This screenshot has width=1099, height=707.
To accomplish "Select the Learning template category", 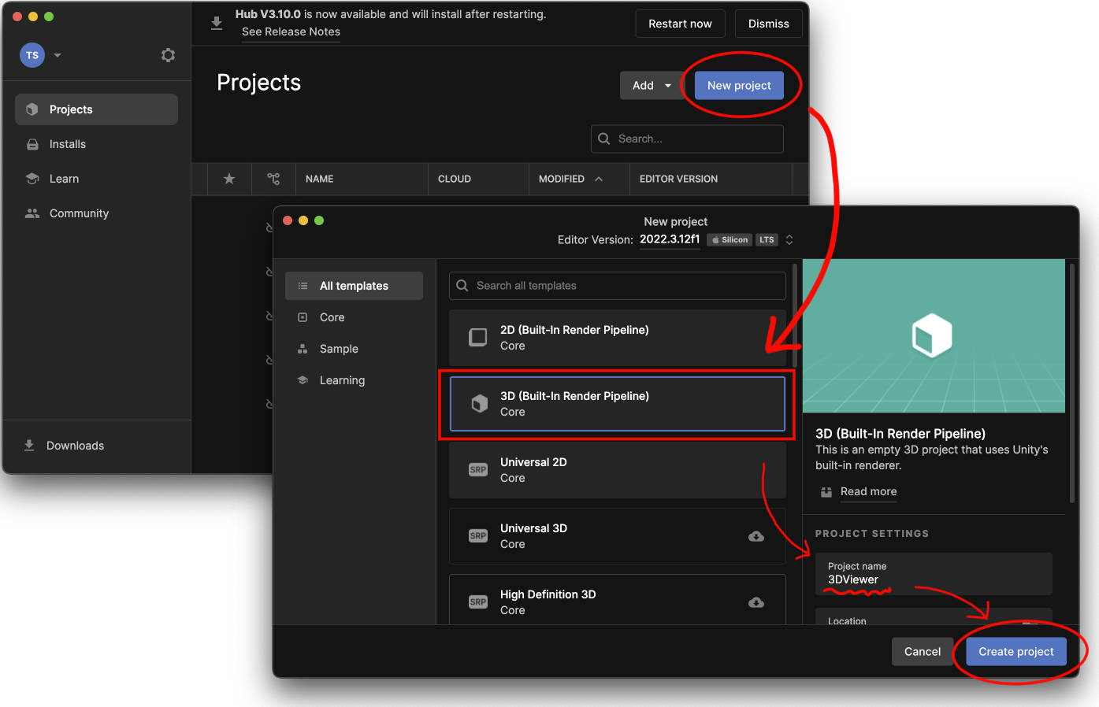I will pyautogui.click(x=342, y=380).
